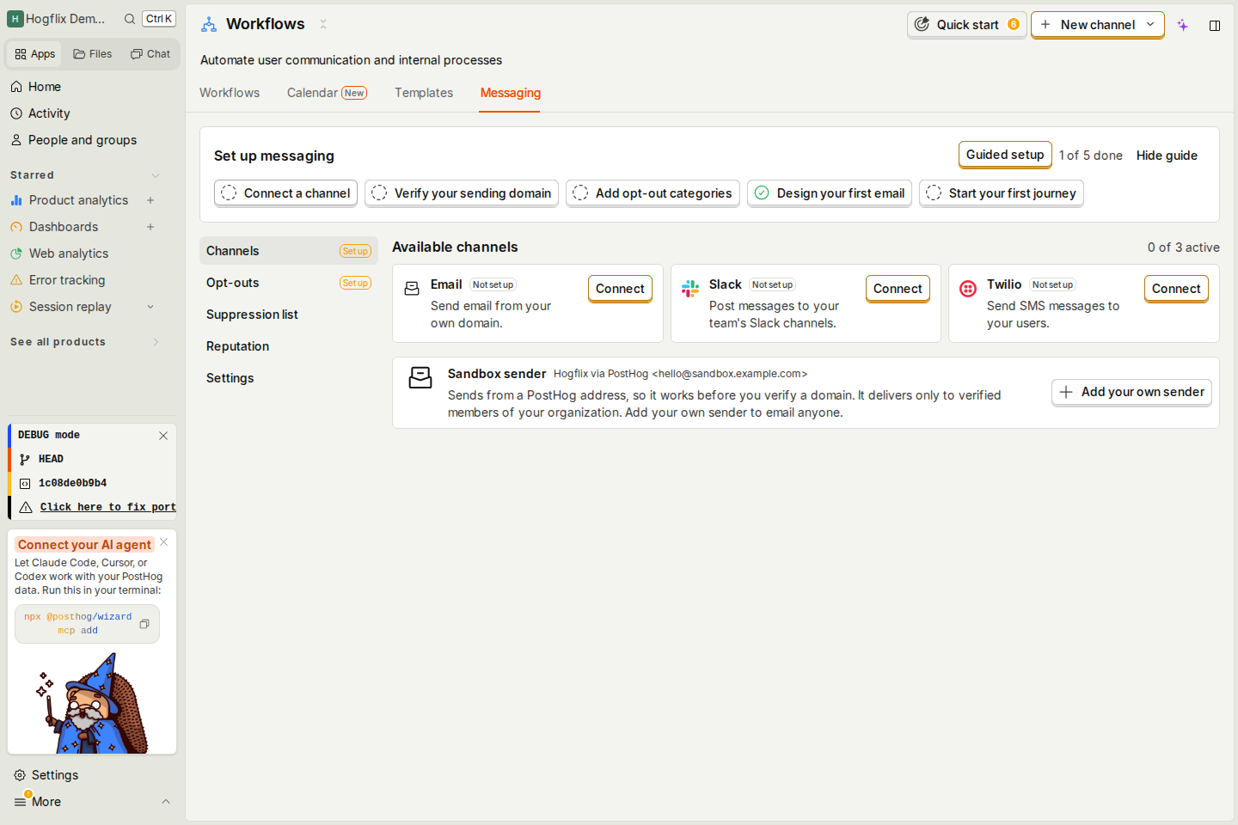Click the Twilio logo icon
Viewport: 1238px width, 825px height.
(x=968, y=289)
